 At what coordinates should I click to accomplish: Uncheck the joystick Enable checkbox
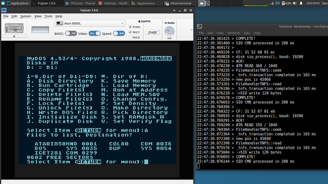[130, 27]
